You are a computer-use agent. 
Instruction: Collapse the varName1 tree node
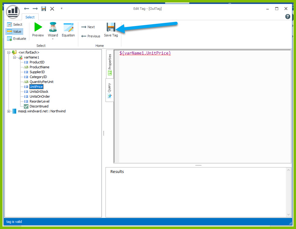pos(14,58)
